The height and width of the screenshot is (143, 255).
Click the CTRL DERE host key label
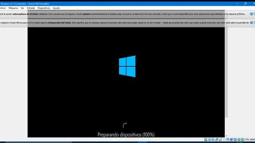[250, 139]
